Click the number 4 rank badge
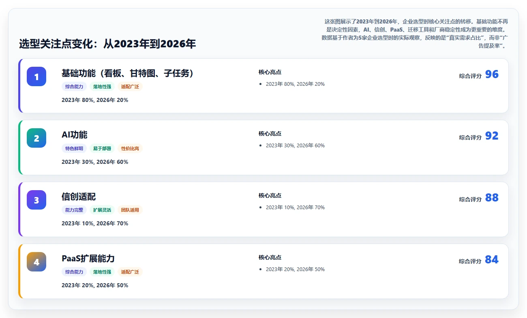The width and height of the screenshot is (527, 318). click(36, 262)
